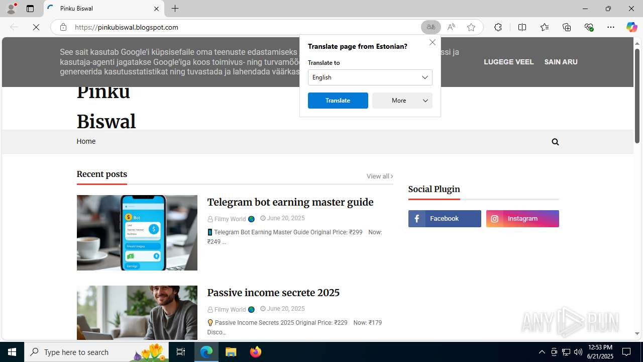This screenshot has width=643, height=362.
Task: Click the Translate button
Action: pos(338,101)
